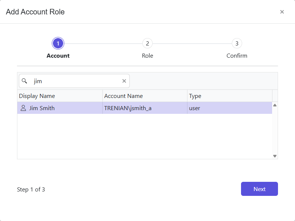Clear the 'jim' search text
295x221 pixels.
click(x=124, y=81)
